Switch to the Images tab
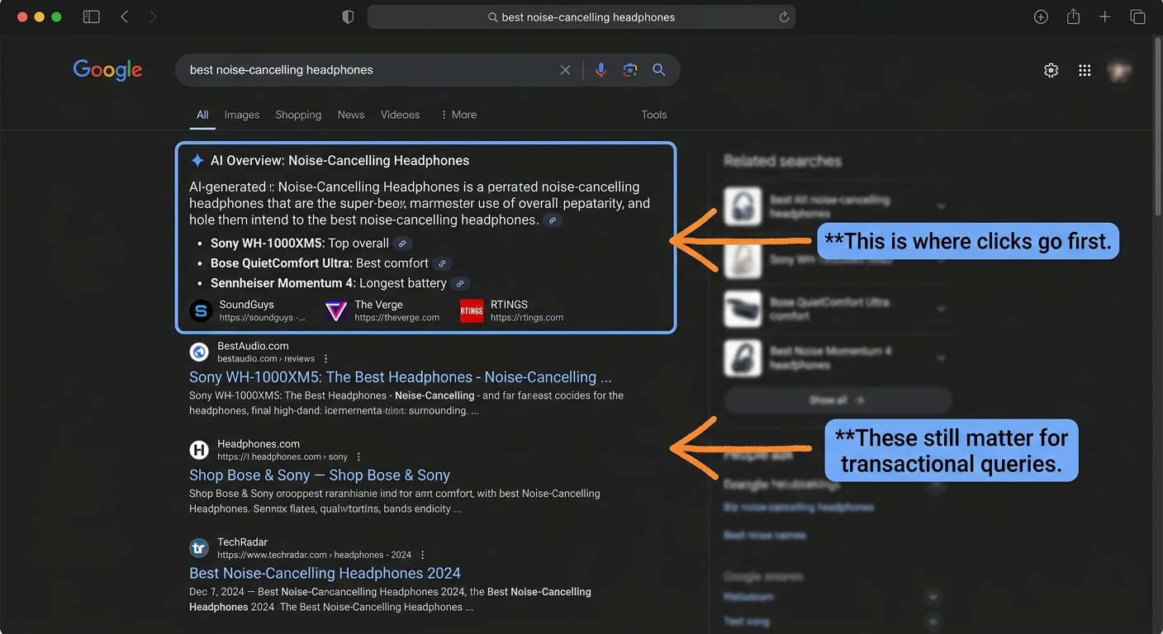The width and height of the screenshot is (1163, 634). coord(242,115)
